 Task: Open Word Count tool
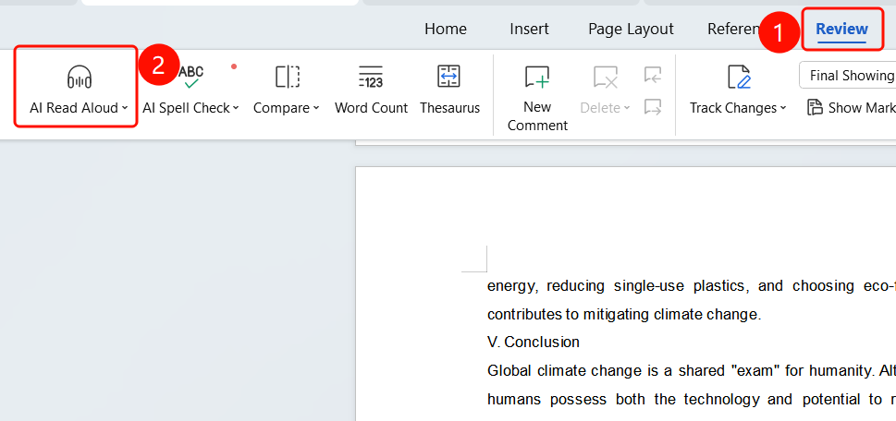pyautogui.click(x=371, y=77)
